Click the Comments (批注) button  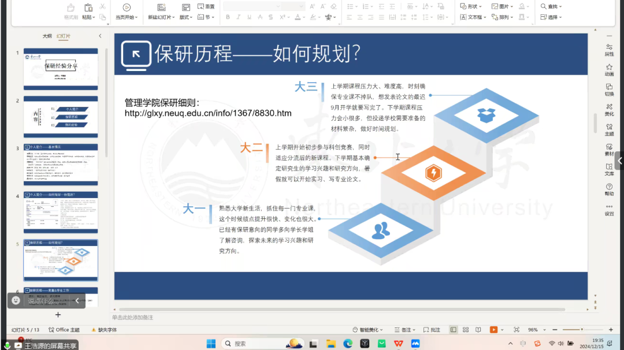pos(432,330)
